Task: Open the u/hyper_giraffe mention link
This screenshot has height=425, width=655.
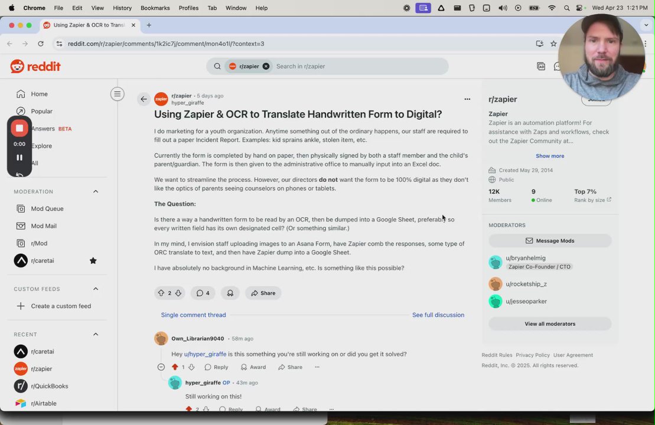Action: tap(205, 354)
